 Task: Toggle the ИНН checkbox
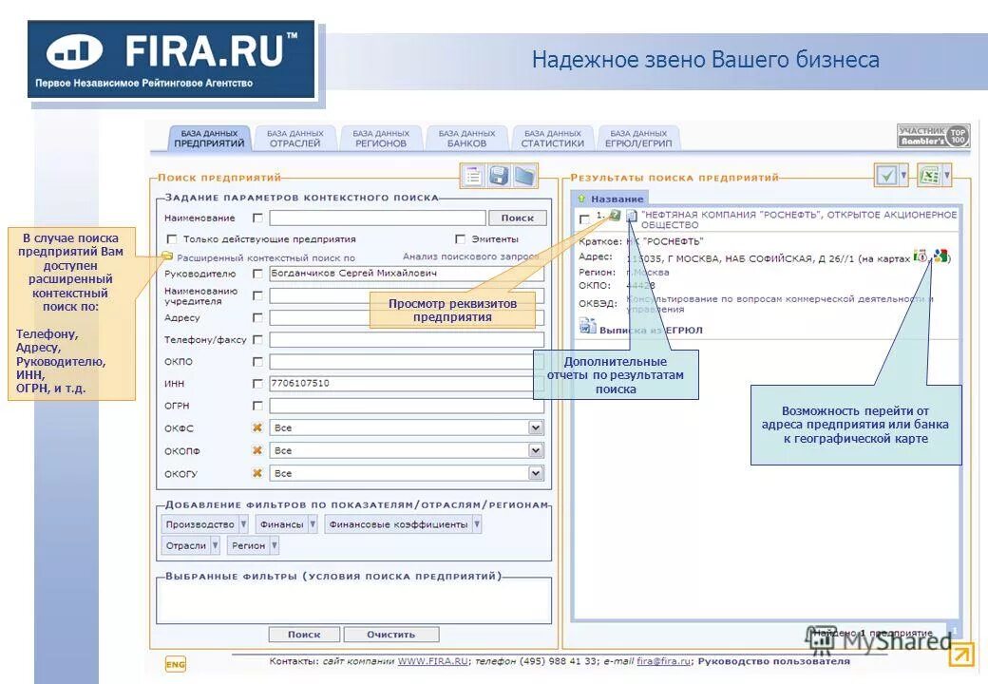257,384
